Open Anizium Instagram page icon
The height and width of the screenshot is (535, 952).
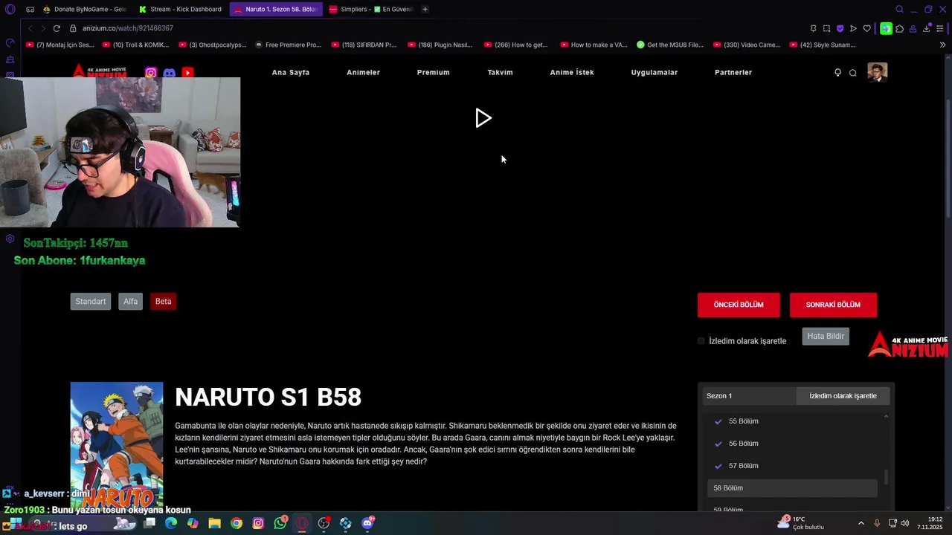[151, 73]
